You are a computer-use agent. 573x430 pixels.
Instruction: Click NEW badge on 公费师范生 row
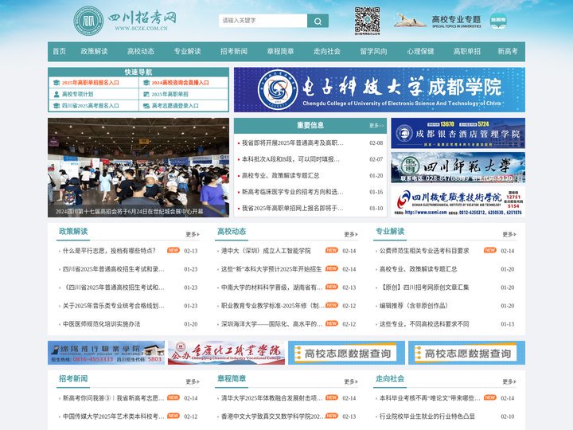click(x=489, y=251)
